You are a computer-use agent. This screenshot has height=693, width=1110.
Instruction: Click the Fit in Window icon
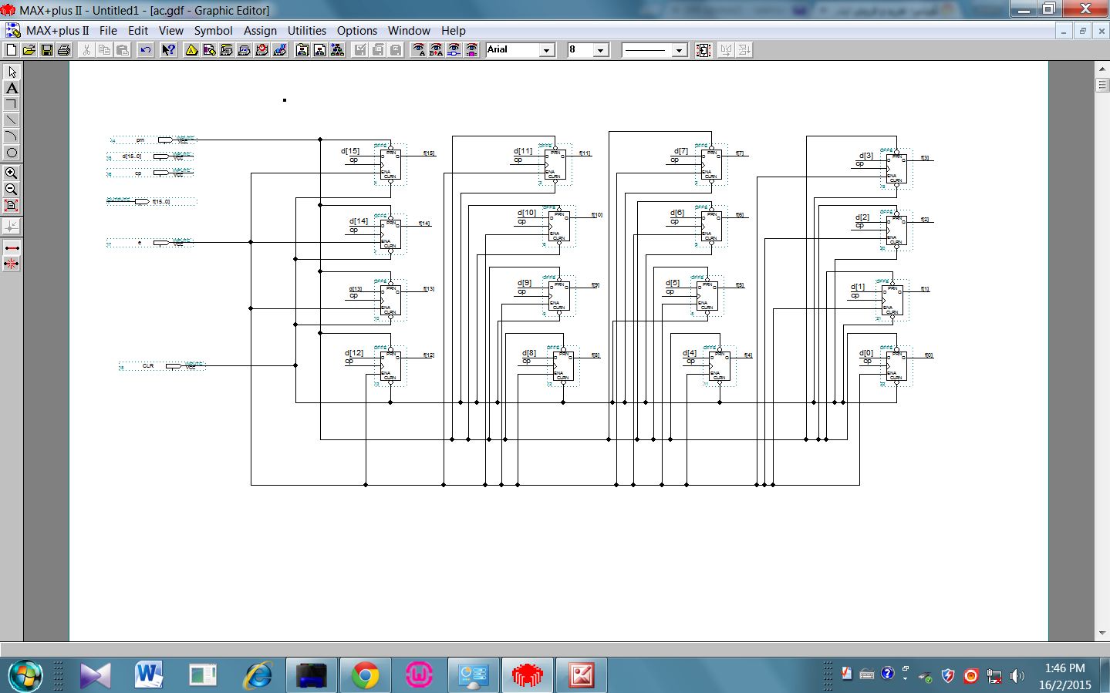pos(12,206)
